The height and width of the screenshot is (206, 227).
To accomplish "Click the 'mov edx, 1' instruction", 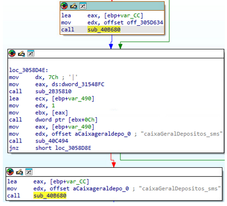I will (x=32, y=106).
